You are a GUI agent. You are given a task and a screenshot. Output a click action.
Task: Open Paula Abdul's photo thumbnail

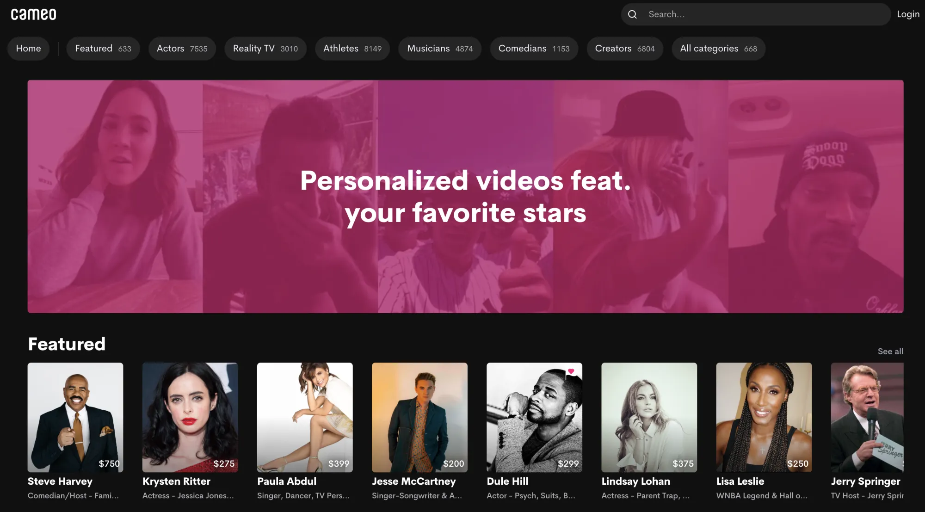[305, 417]
